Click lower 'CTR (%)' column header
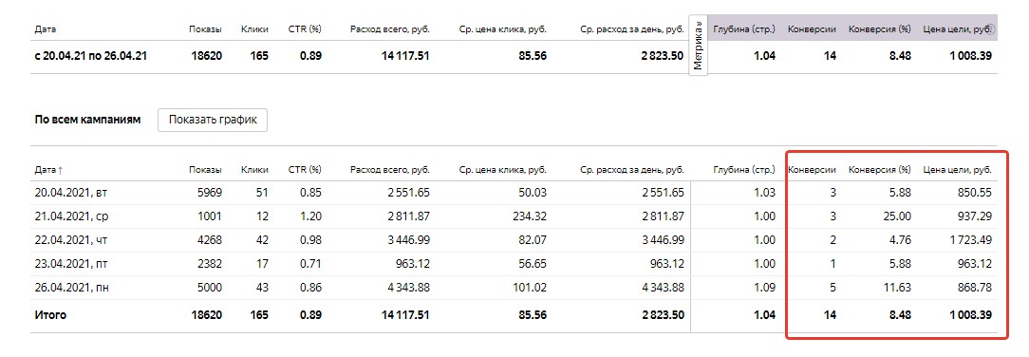Viewport: 1029px width, 357px height. pos(305,170)
